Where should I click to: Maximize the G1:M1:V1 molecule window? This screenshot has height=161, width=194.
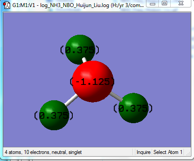point(164,4)
